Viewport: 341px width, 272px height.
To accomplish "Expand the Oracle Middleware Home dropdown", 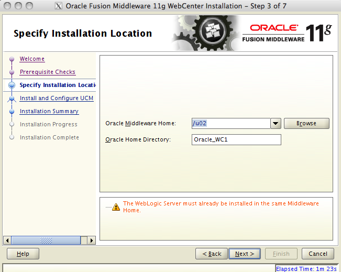I will click(276, 124).
